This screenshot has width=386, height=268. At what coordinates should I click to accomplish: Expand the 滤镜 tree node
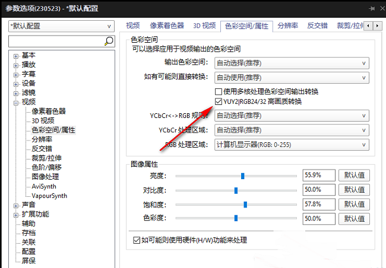16,94
